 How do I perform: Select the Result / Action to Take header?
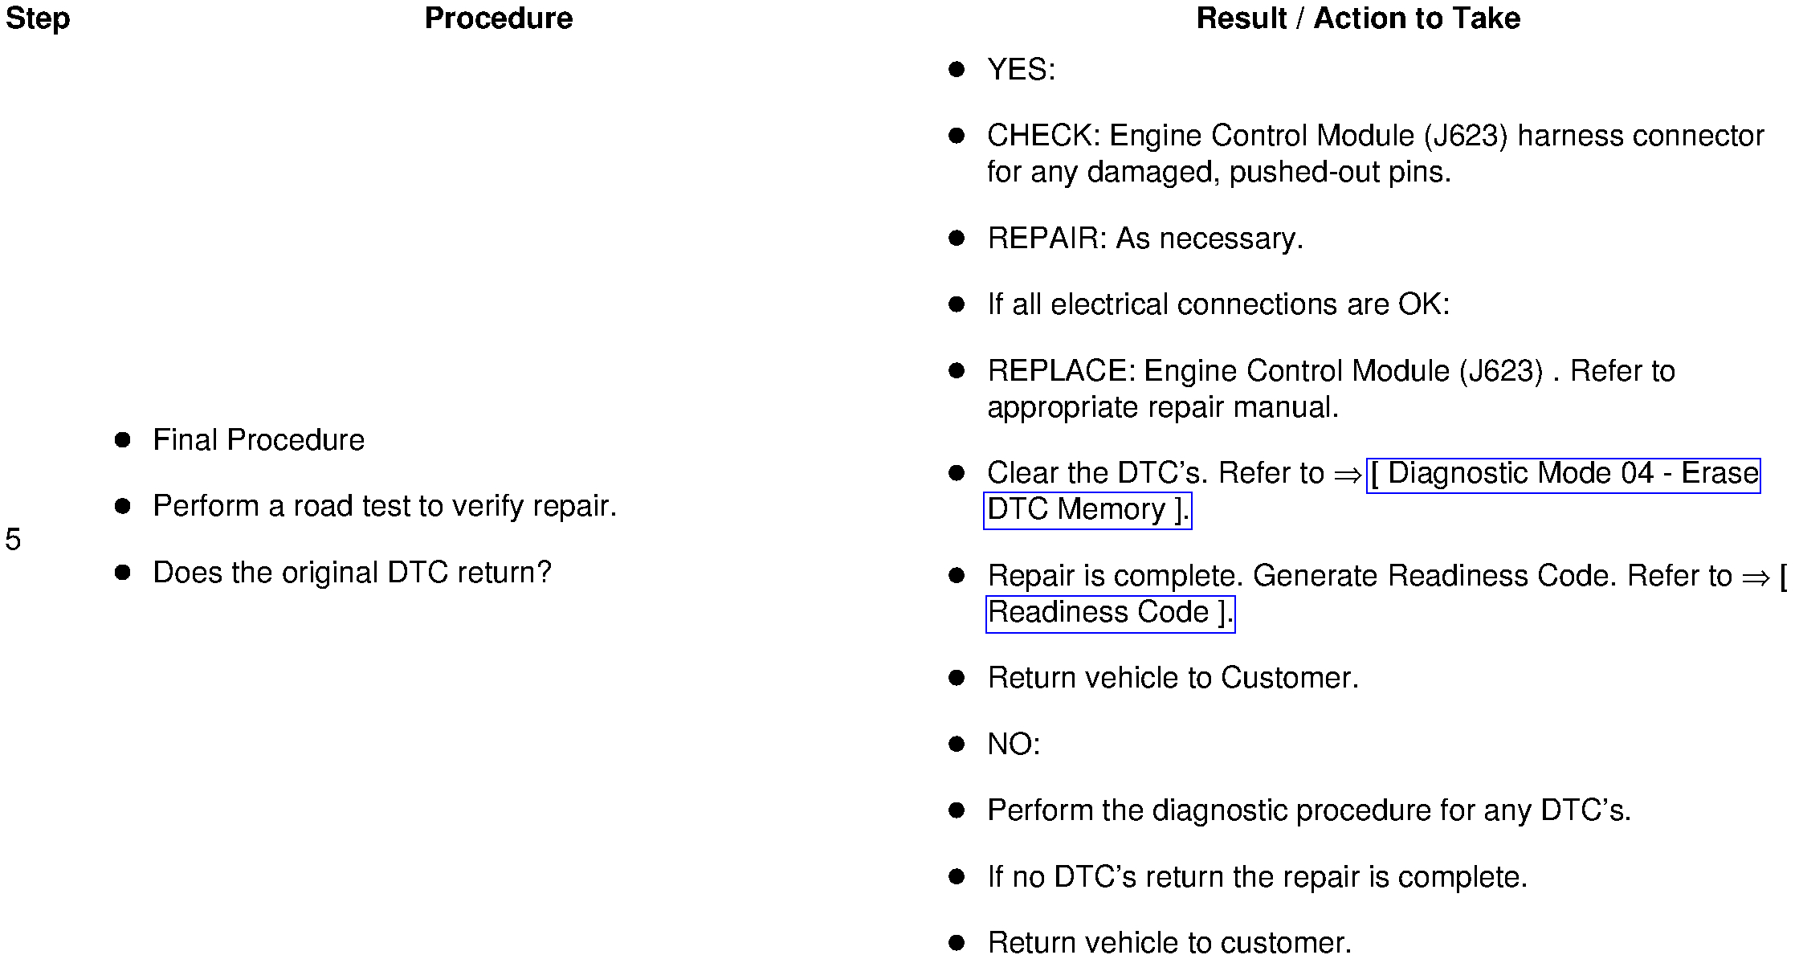pos(1357,18)
